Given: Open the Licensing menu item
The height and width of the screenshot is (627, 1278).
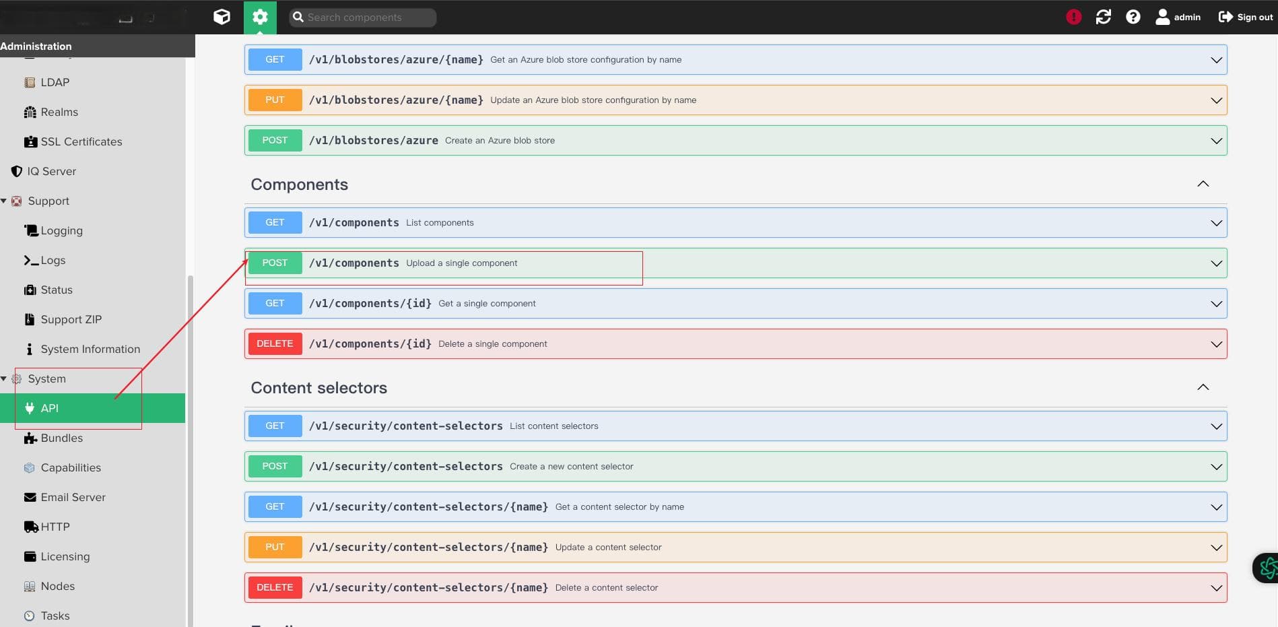Looking at the screenshot, I should tap(93, 556).
